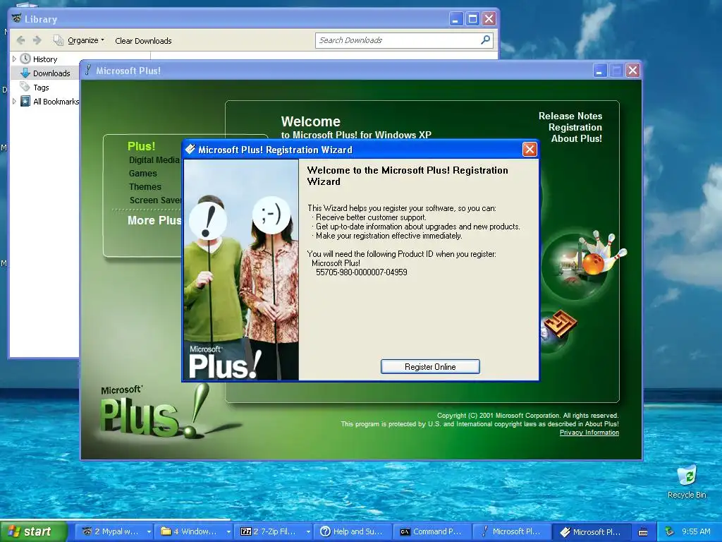722x542 pixels.
Task: Select History in the Library sidebar
Action: 45,59
